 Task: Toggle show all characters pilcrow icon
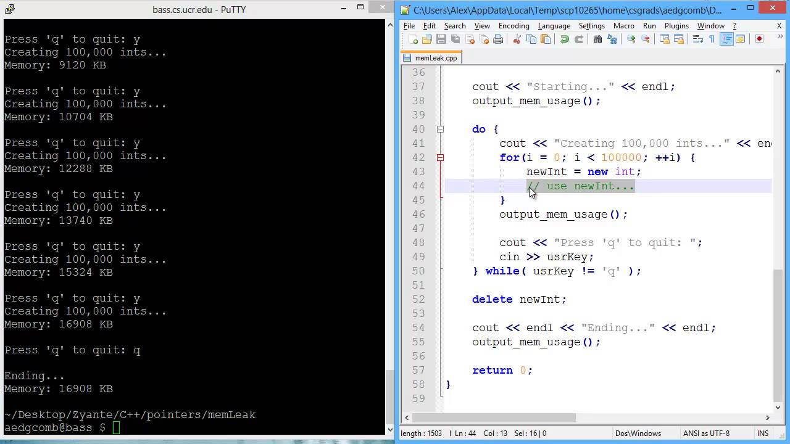pyautogui.click(x=712, y=39)
